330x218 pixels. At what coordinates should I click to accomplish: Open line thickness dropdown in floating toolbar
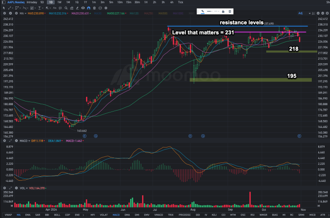(x=209, y=11)
